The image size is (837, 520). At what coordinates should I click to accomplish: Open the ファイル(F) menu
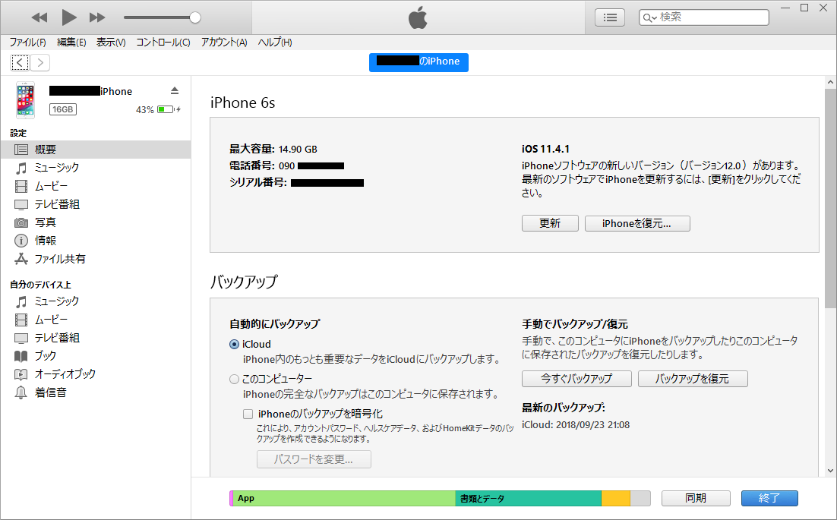(x=28, y=43)
